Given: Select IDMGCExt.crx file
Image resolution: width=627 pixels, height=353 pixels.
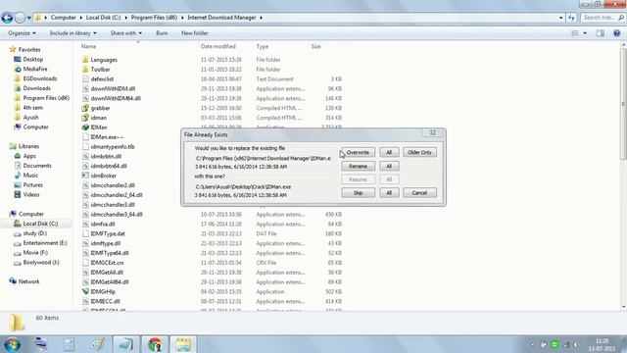Looking at the screenshot, I should tap(107, 263).
